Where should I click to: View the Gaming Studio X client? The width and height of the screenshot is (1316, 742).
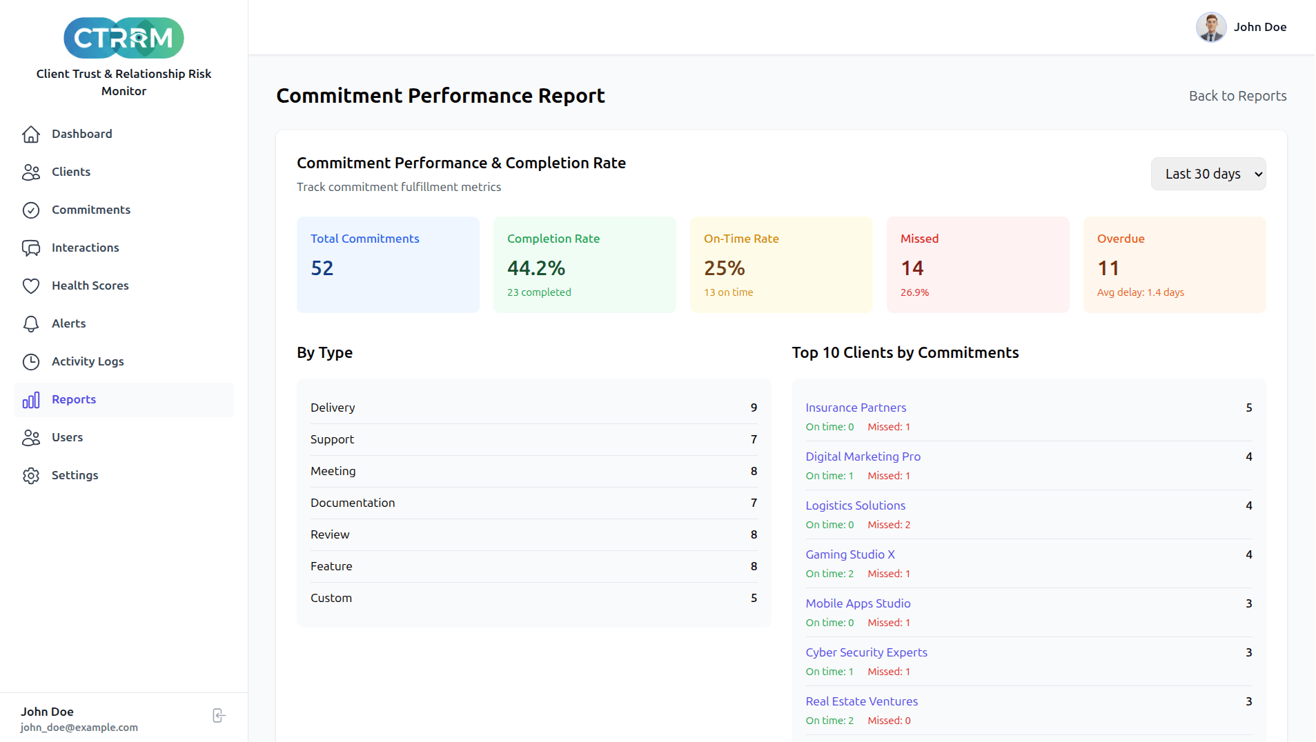click(x=849, y=554)
